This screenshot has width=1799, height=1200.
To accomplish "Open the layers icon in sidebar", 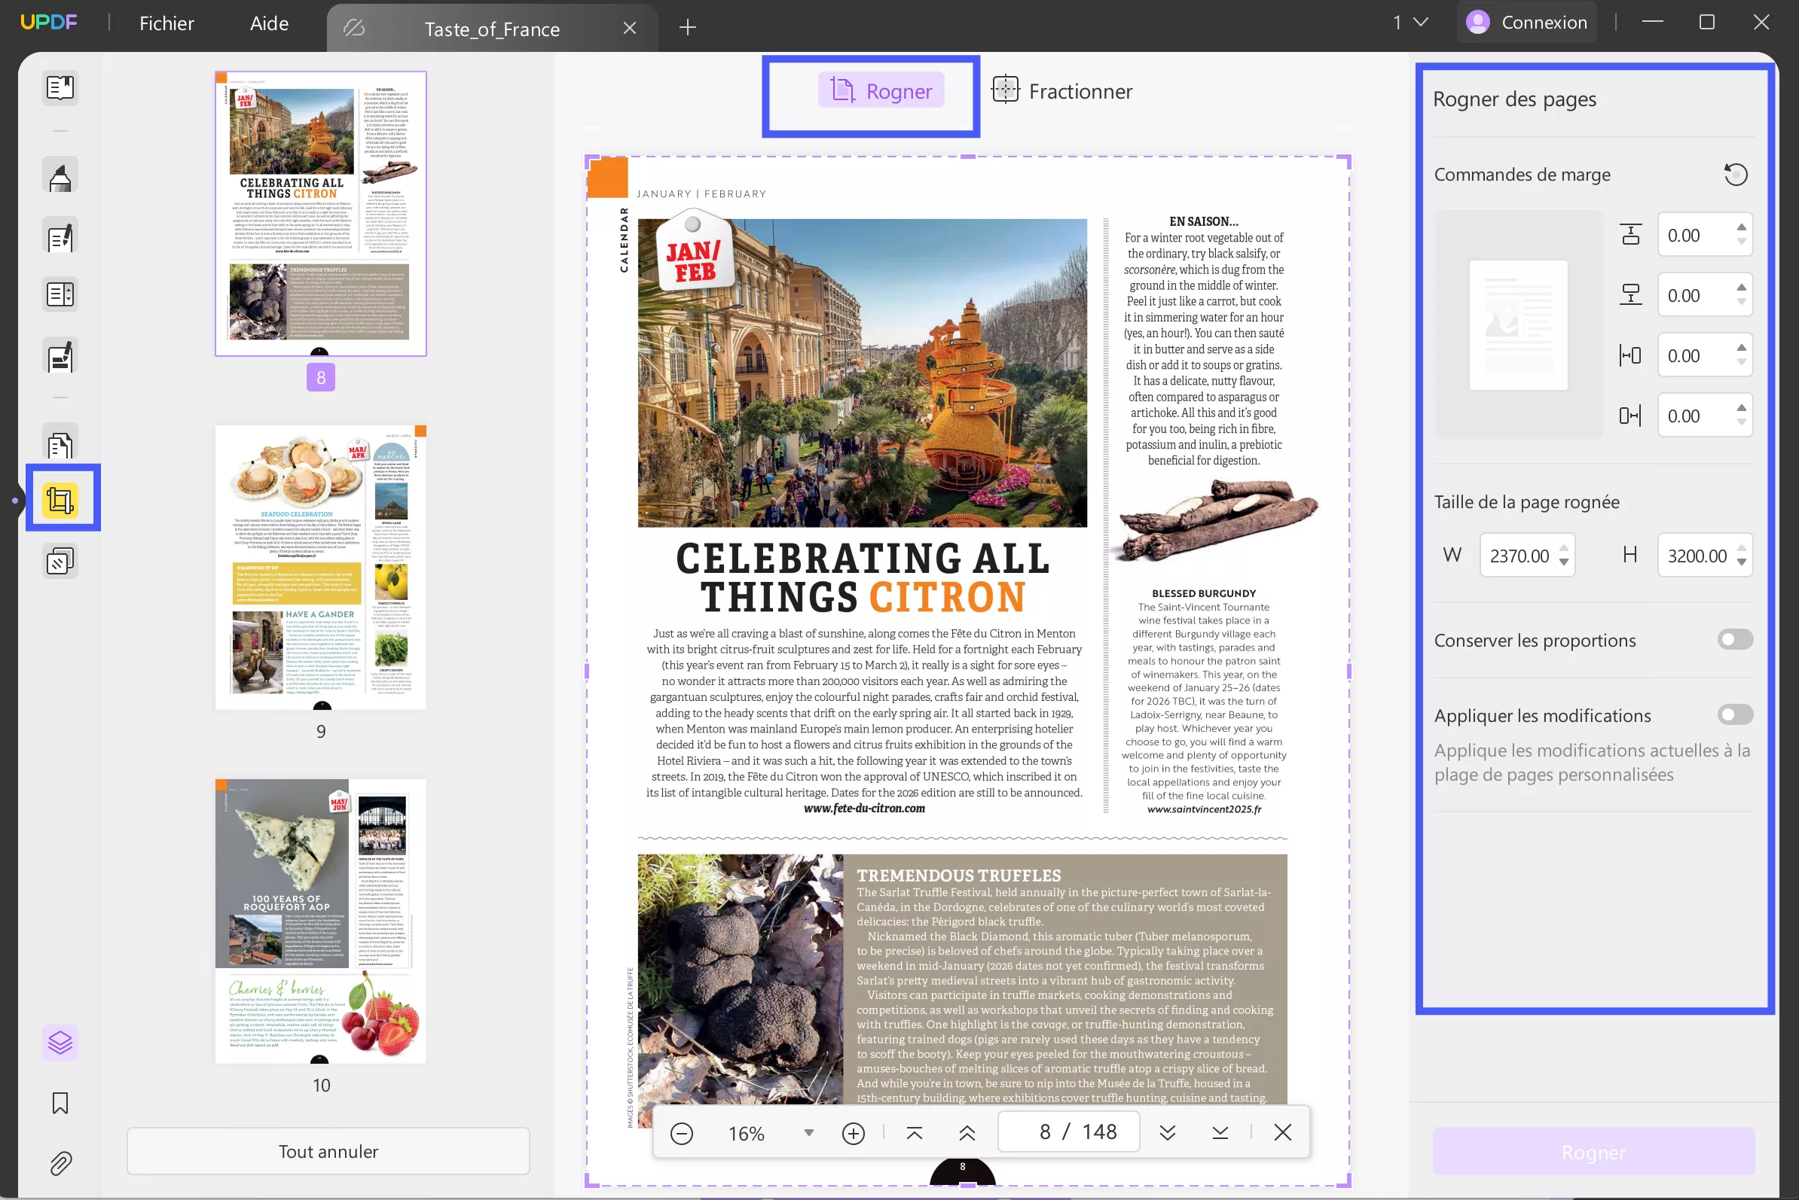I will [x=60, y=1043].
